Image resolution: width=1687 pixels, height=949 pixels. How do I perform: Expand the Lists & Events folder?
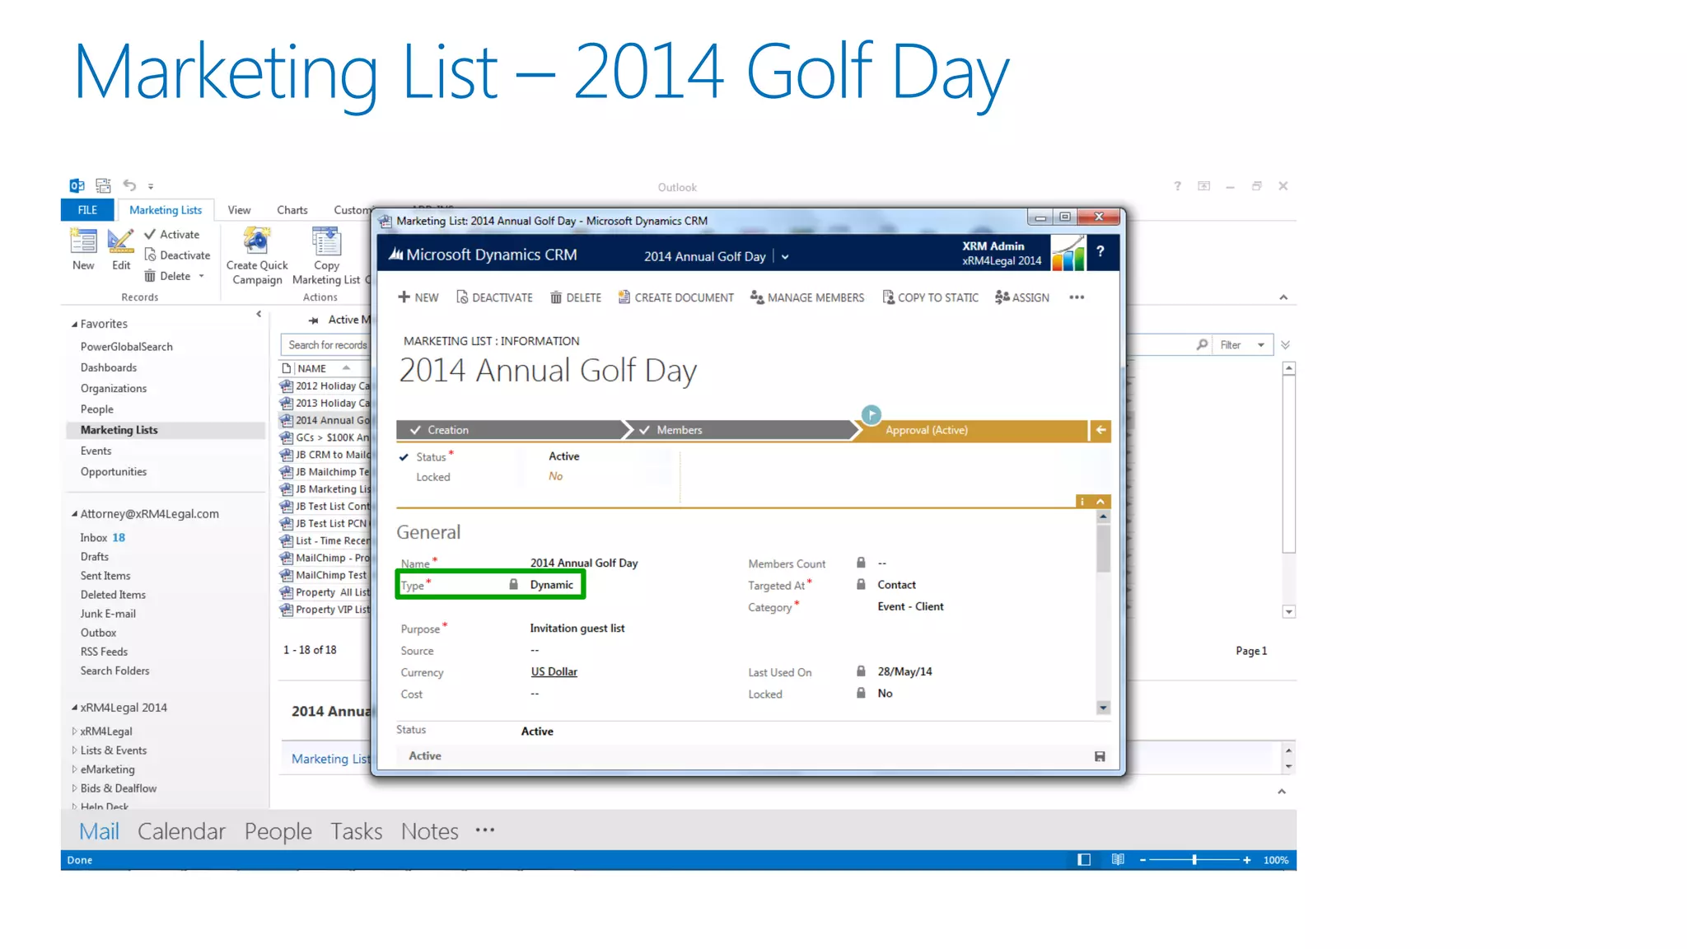coord(74,750)
